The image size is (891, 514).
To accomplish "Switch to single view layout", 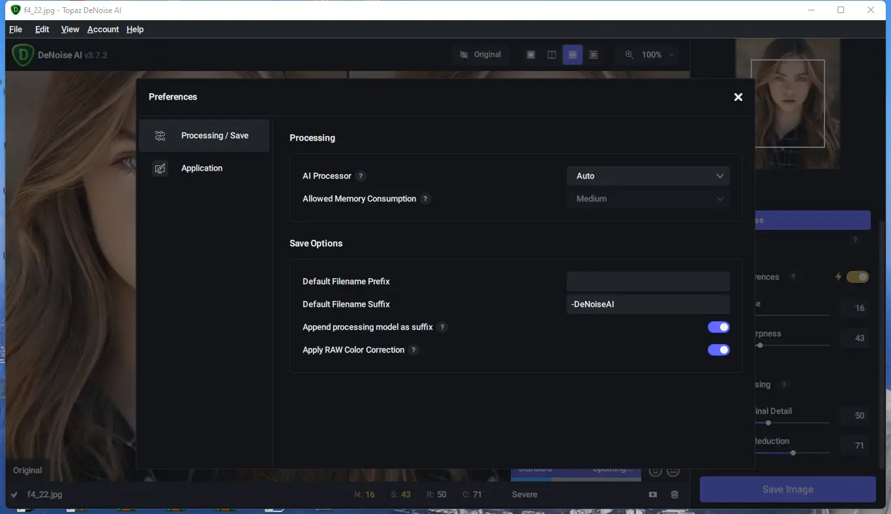I will [x=531, y=55].
